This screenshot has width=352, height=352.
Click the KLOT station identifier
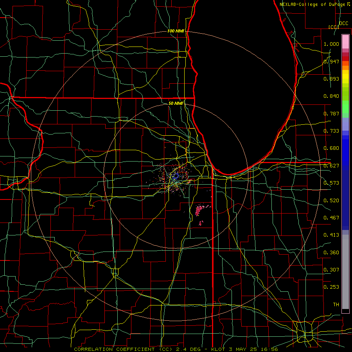(x=219, y=349)
